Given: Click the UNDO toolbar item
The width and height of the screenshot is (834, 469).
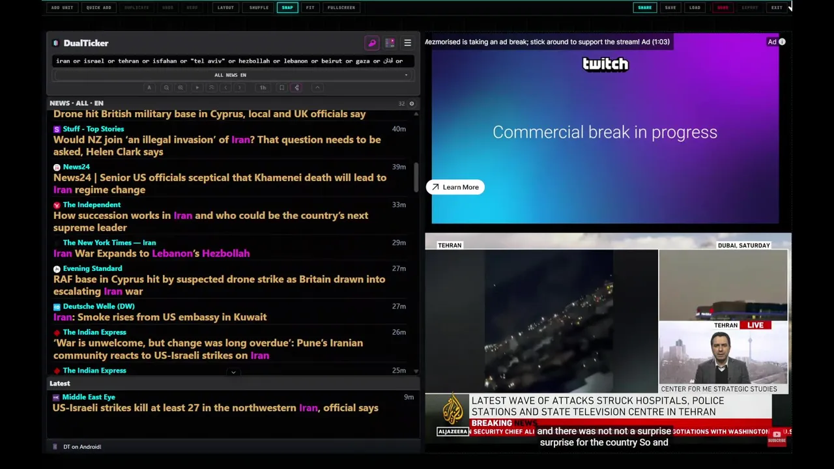Looking at the screenshot, I should [167, 7].
